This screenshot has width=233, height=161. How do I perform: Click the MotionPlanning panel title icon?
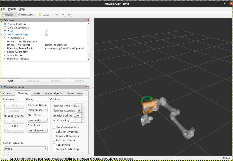pyautogui.click(x=2, y=87)
